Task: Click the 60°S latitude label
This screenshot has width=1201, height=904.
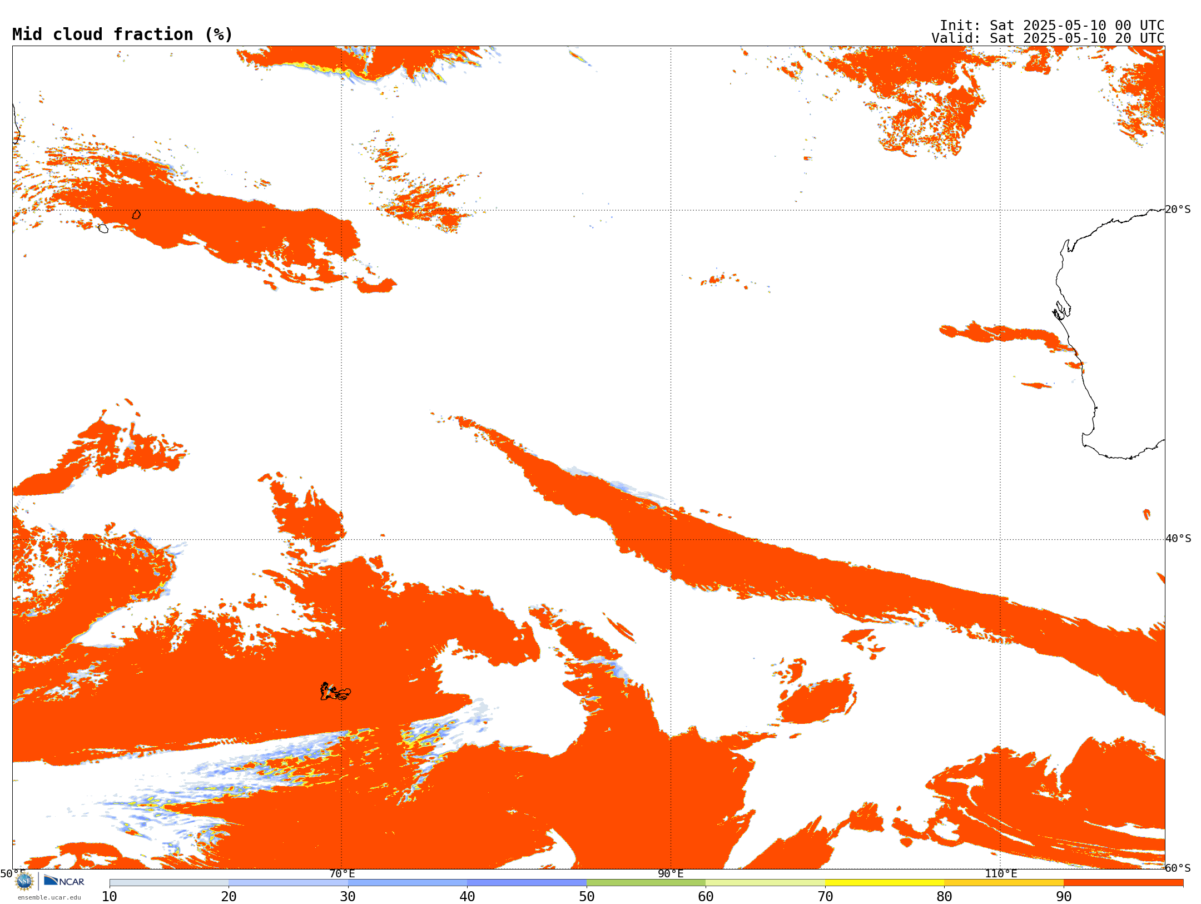Action: [1178, 868]
